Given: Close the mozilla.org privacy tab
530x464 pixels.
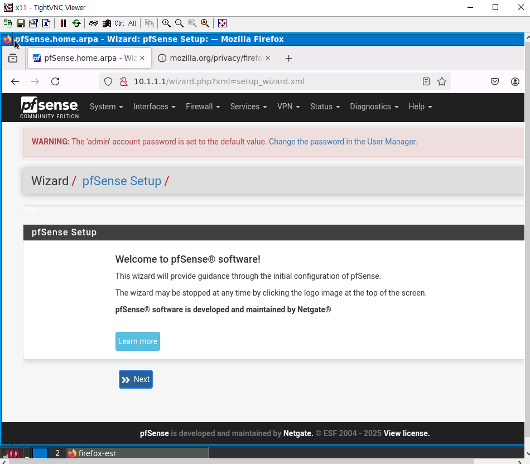Looking at the screenshot, I should [268, 58].
